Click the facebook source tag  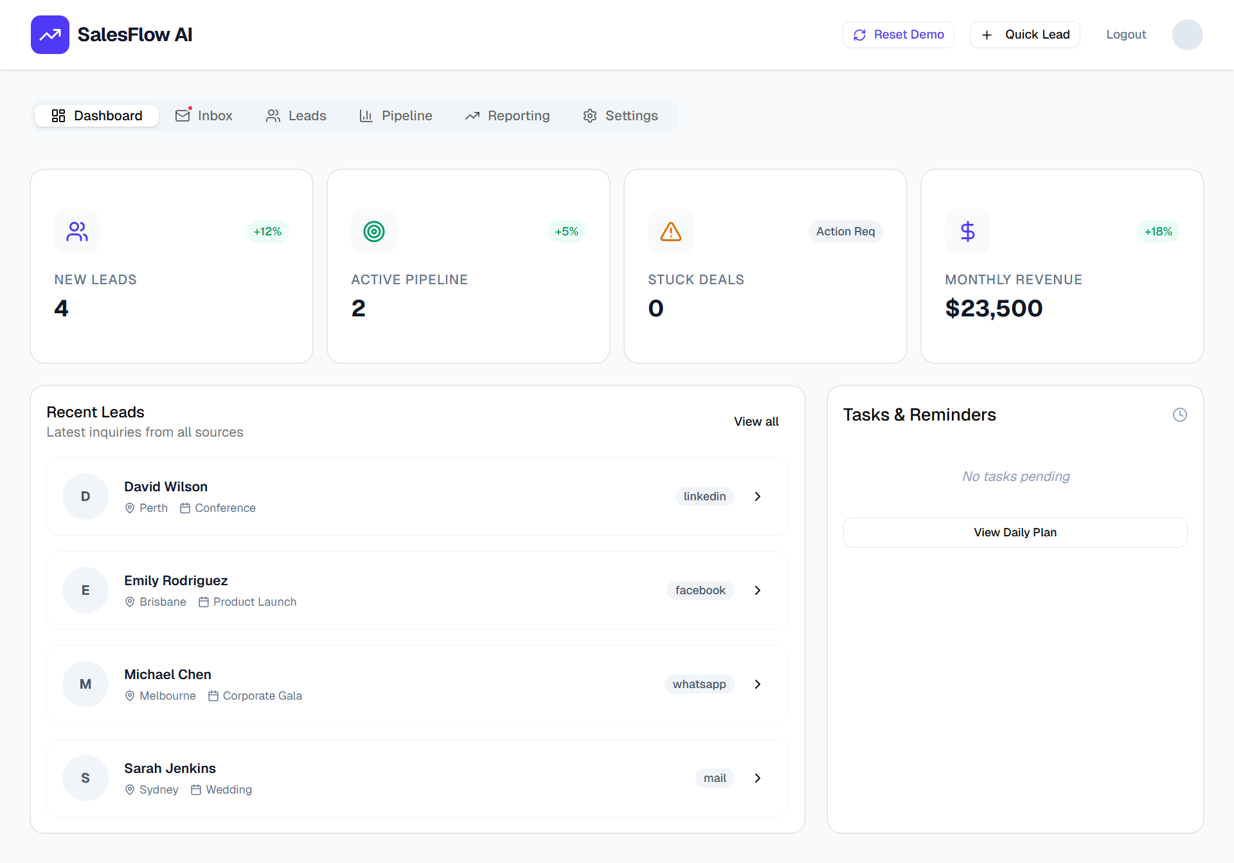click(701, 590)
